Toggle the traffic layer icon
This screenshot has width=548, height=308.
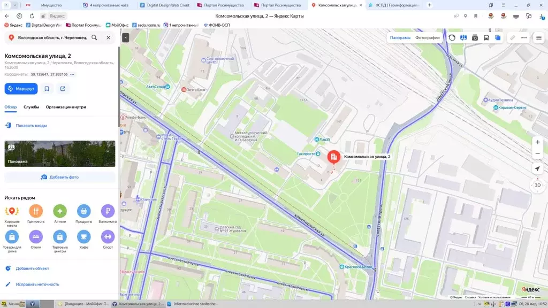[x=452, y=37]
